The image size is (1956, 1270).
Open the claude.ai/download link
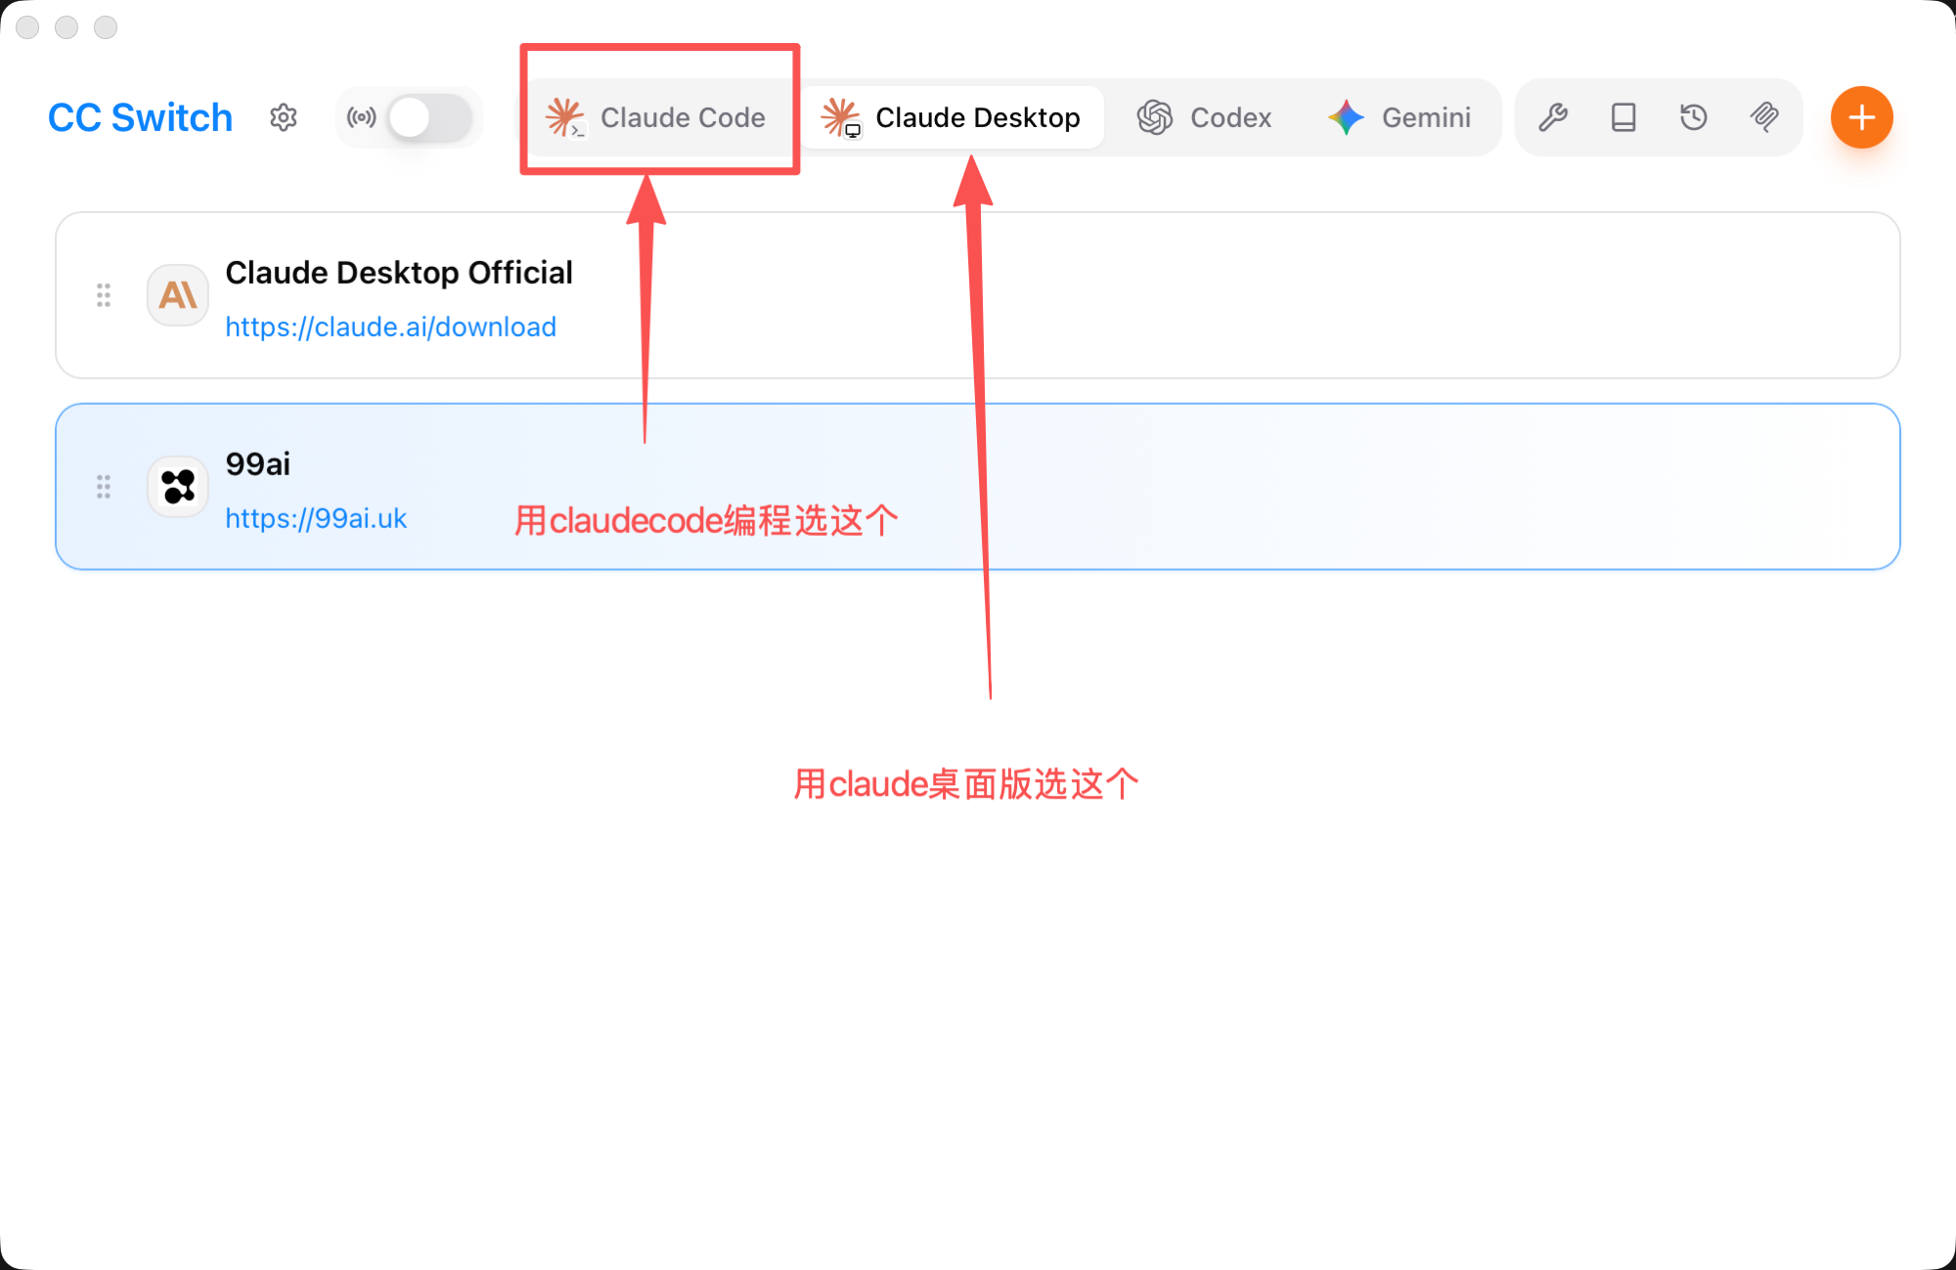pos(390,327)
